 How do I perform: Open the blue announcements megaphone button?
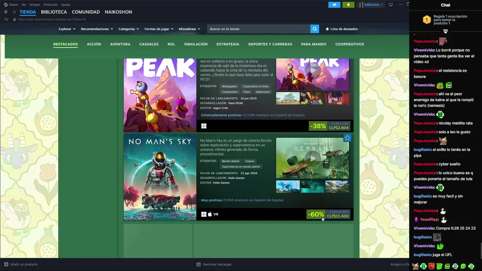[x=334, y=5]
